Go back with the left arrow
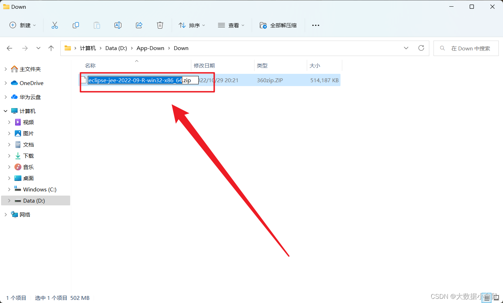 pos(9,48)
